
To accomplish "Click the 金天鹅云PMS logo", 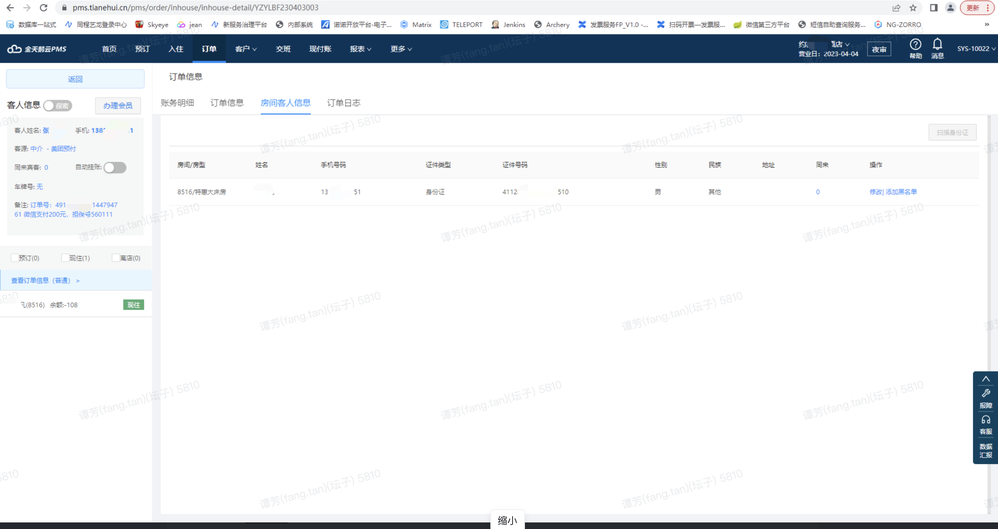I will [37, 49].
